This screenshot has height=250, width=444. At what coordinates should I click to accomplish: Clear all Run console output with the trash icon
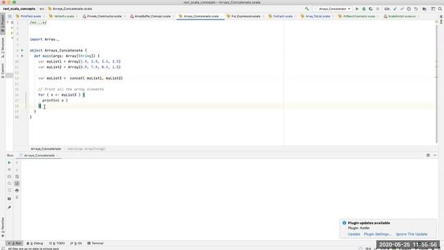17,197
